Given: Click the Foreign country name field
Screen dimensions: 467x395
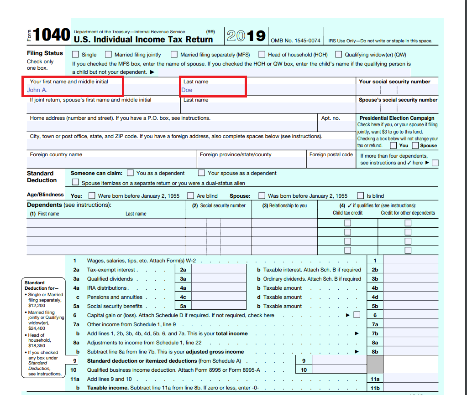Looking at the screenshot, I should tap(111, 163).
